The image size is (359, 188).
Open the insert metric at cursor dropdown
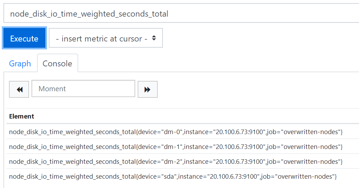click(106, 38)
